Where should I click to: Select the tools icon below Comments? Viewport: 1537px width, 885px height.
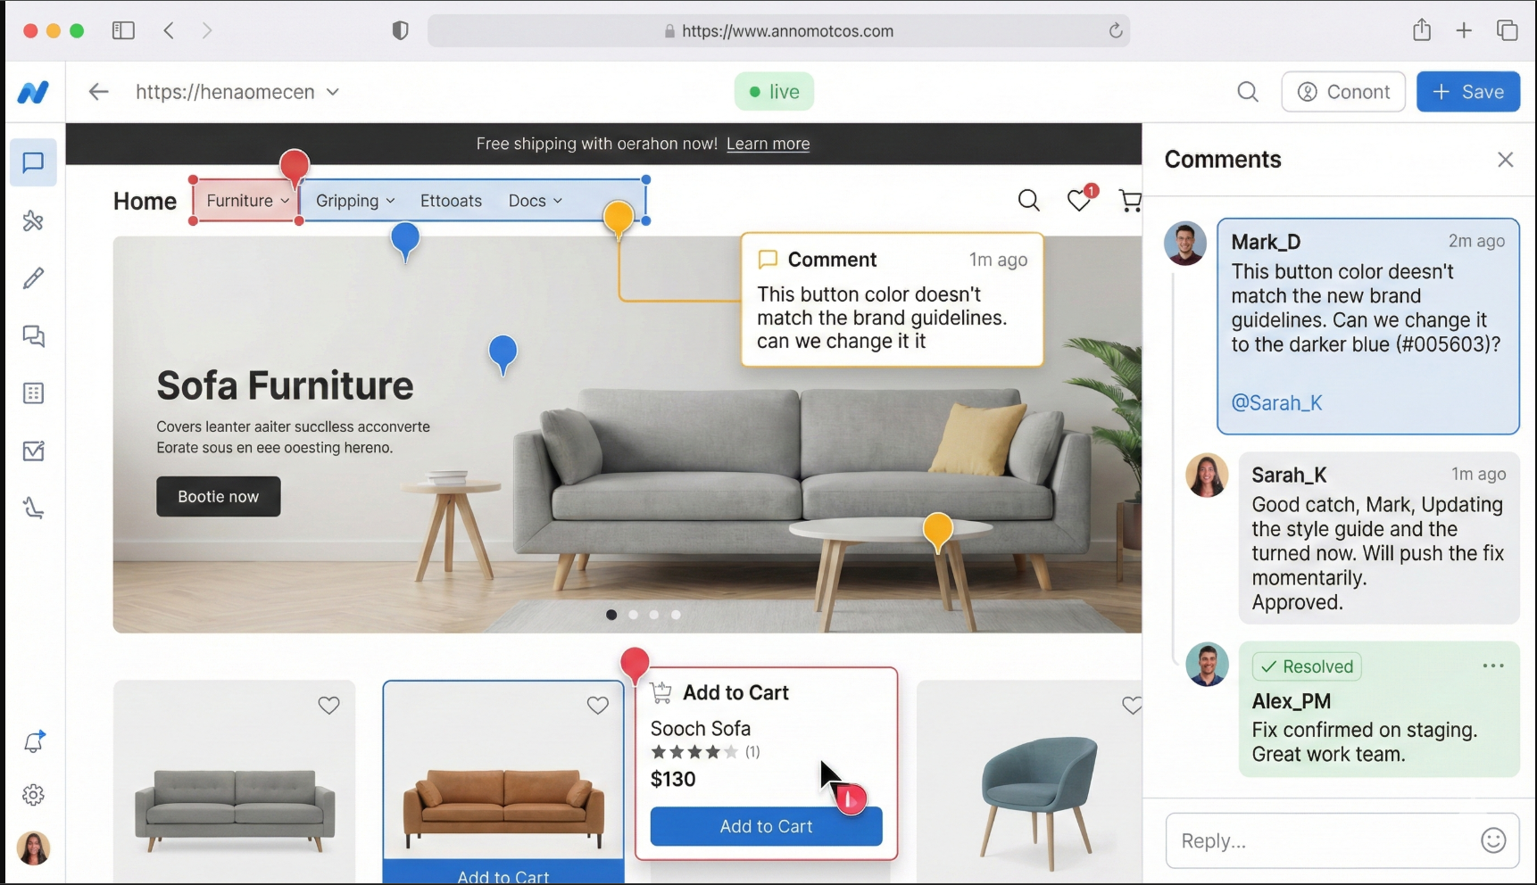[x=33, y=221]
